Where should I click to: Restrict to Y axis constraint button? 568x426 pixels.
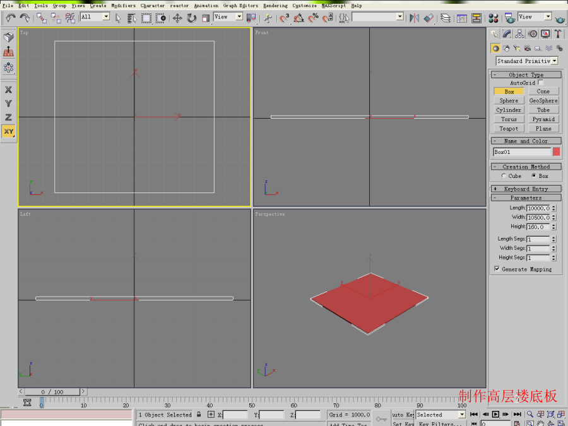tap(8, 104)
